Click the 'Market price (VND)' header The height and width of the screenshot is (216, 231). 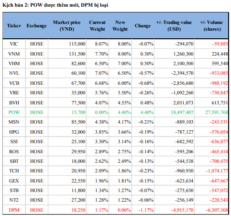point(67,26)
